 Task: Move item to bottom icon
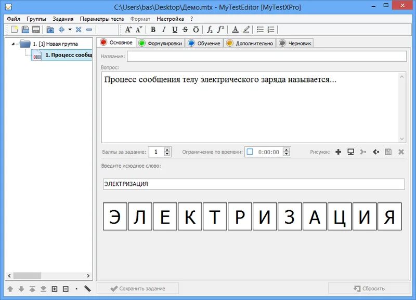pyautogui.click(x=43, y=289)
